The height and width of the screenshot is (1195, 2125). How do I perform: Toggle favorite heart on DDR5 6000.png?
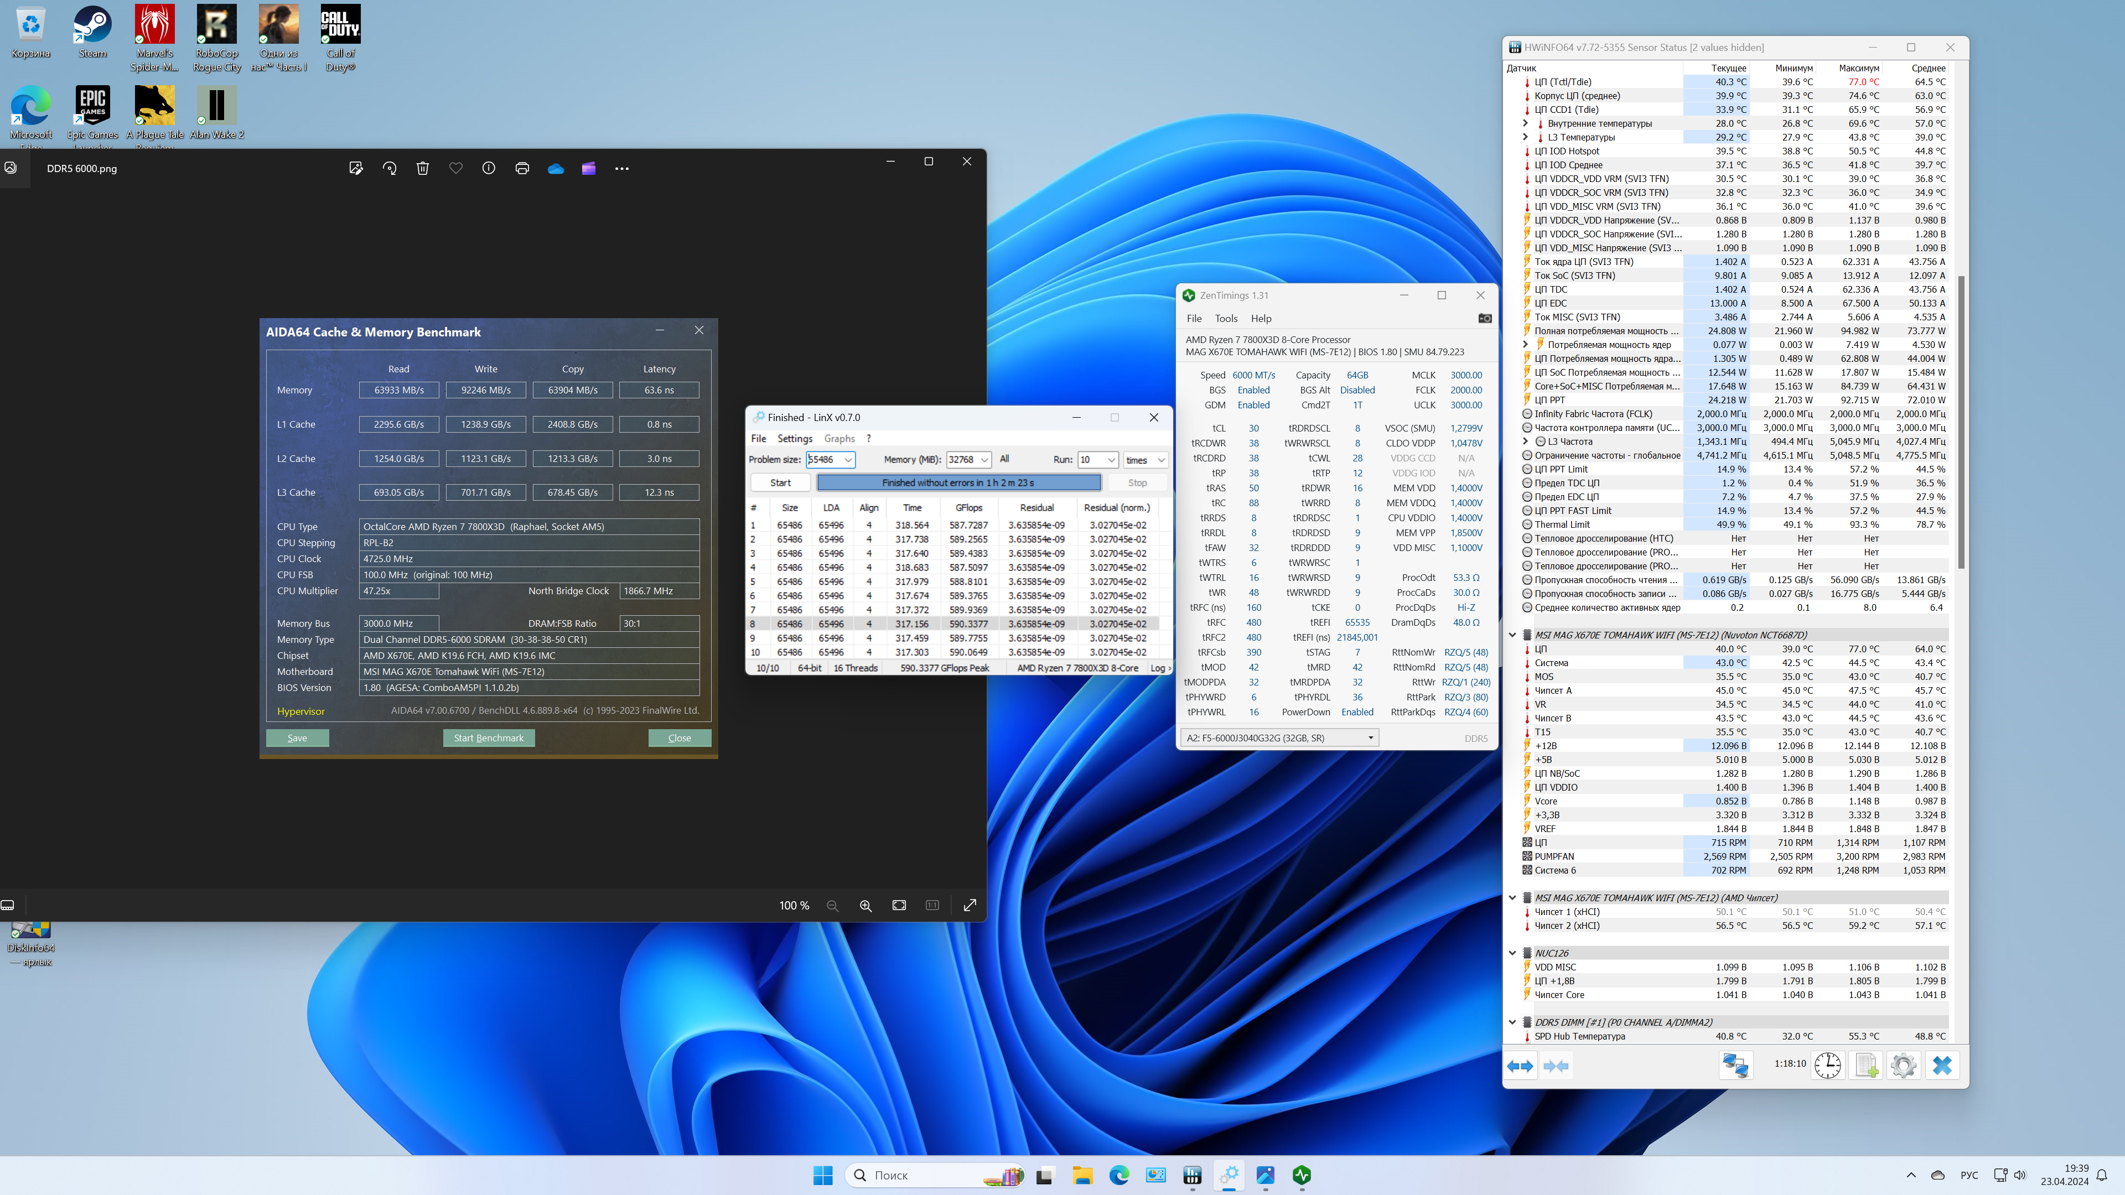pos(455,168)
